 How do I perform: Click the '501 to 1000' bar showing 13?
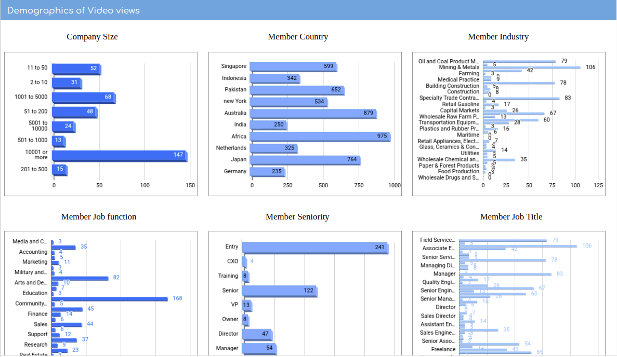(x=59, y=141)
